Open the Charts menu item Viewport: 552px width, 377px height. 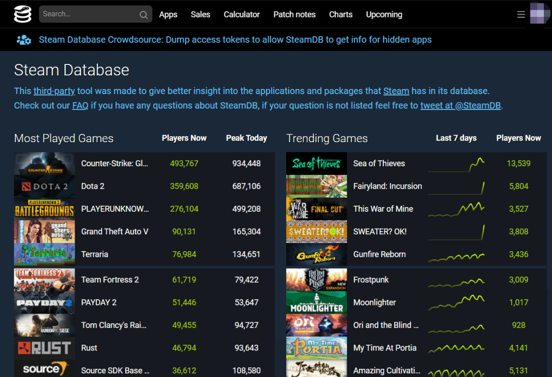click(x=340, y=14)
